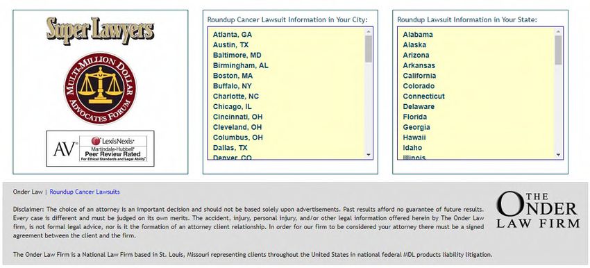
Task: Select Atlanta, GA in city list
Action: click(232, 35)
